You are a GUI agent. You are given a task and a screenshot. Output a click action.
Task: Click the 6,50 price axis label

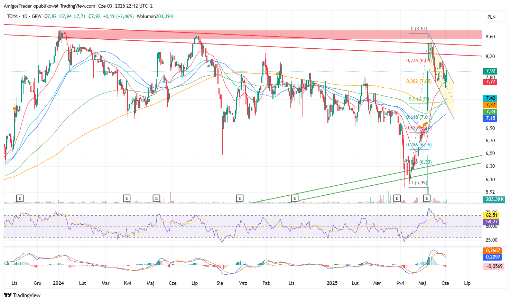(490, 153)
